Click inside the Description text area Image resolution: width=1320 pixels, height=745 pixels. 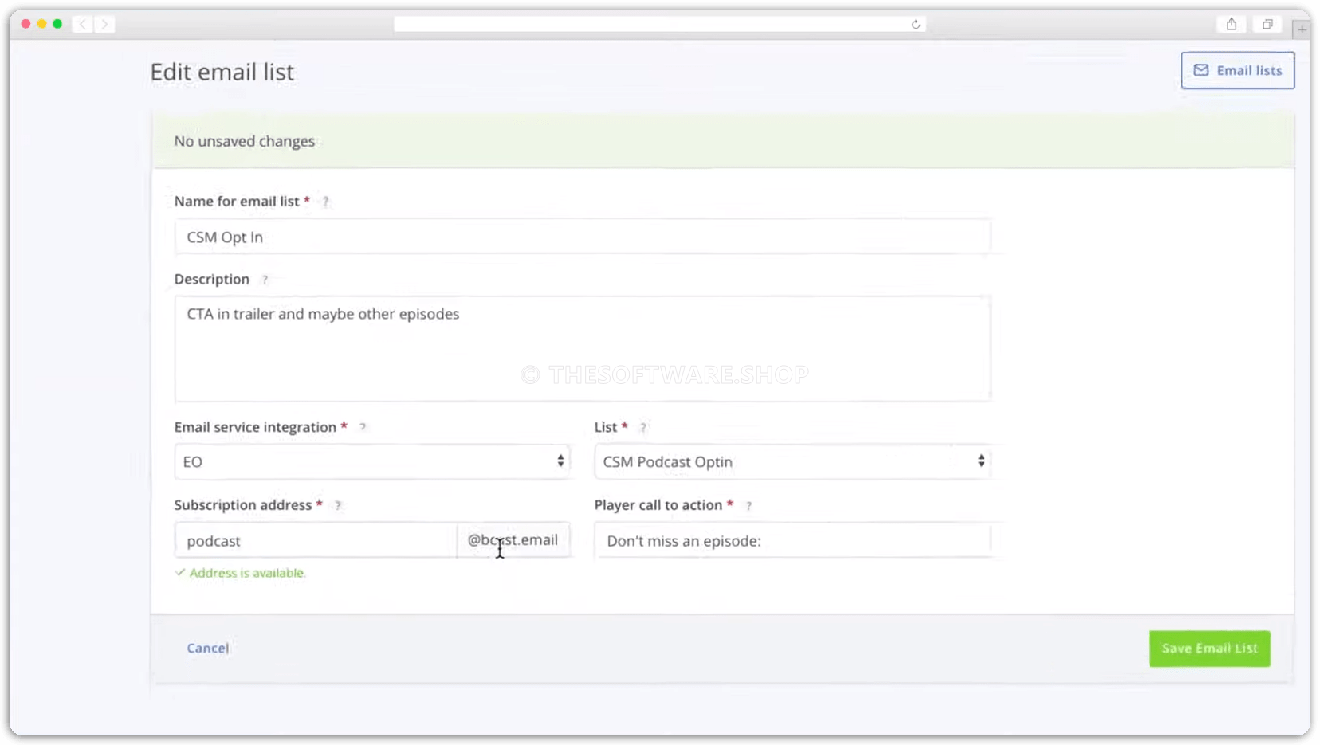click(582, 349)
